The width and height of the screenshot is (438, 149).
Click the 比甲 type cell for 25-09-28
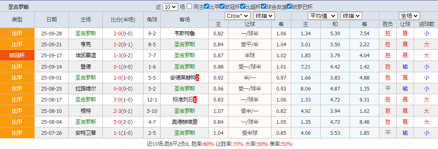[x=17, y=34]
